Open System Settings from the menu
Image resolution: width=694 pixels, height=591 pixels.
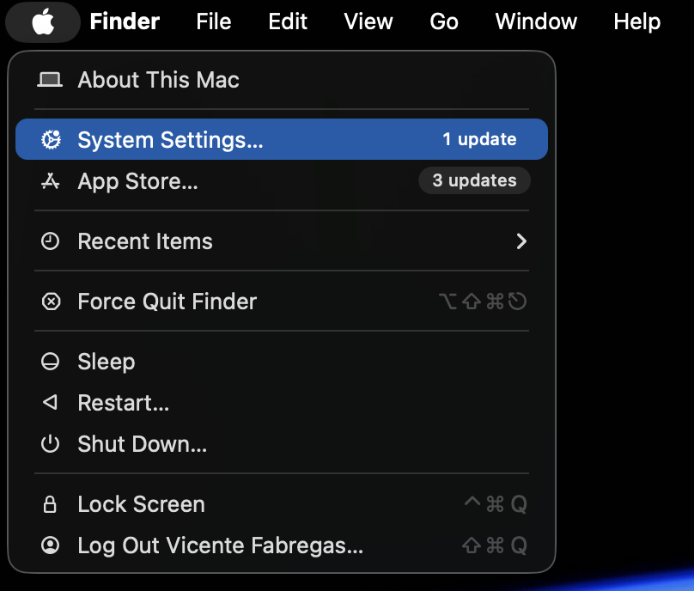[282, 139]
